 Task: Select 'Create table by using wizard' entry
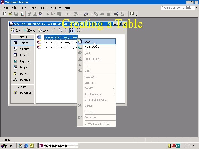pos(61,42)
